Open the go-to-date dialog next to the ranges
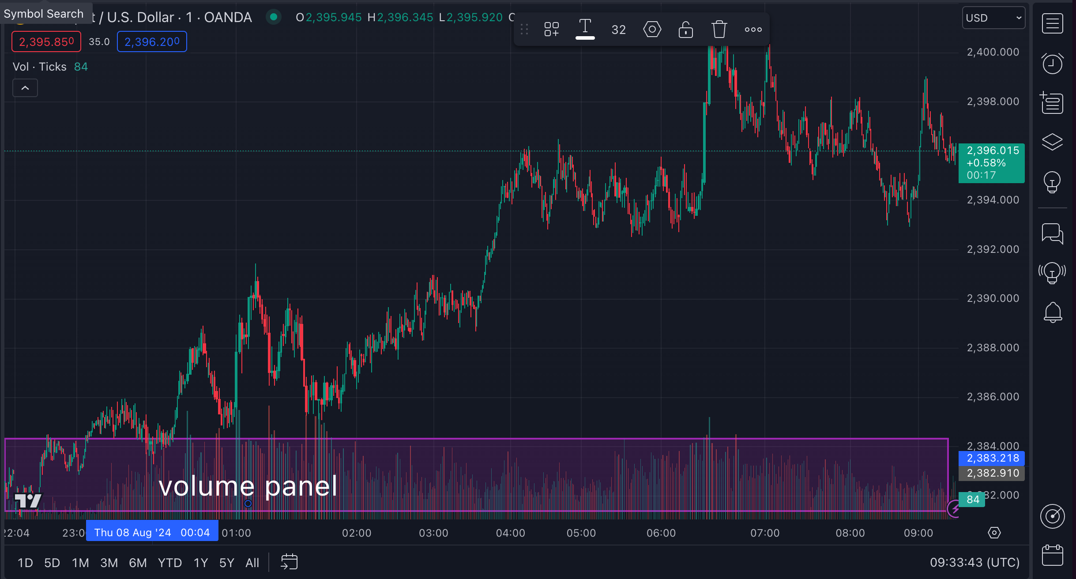1076x579 pixels. (x=289, y=561)
